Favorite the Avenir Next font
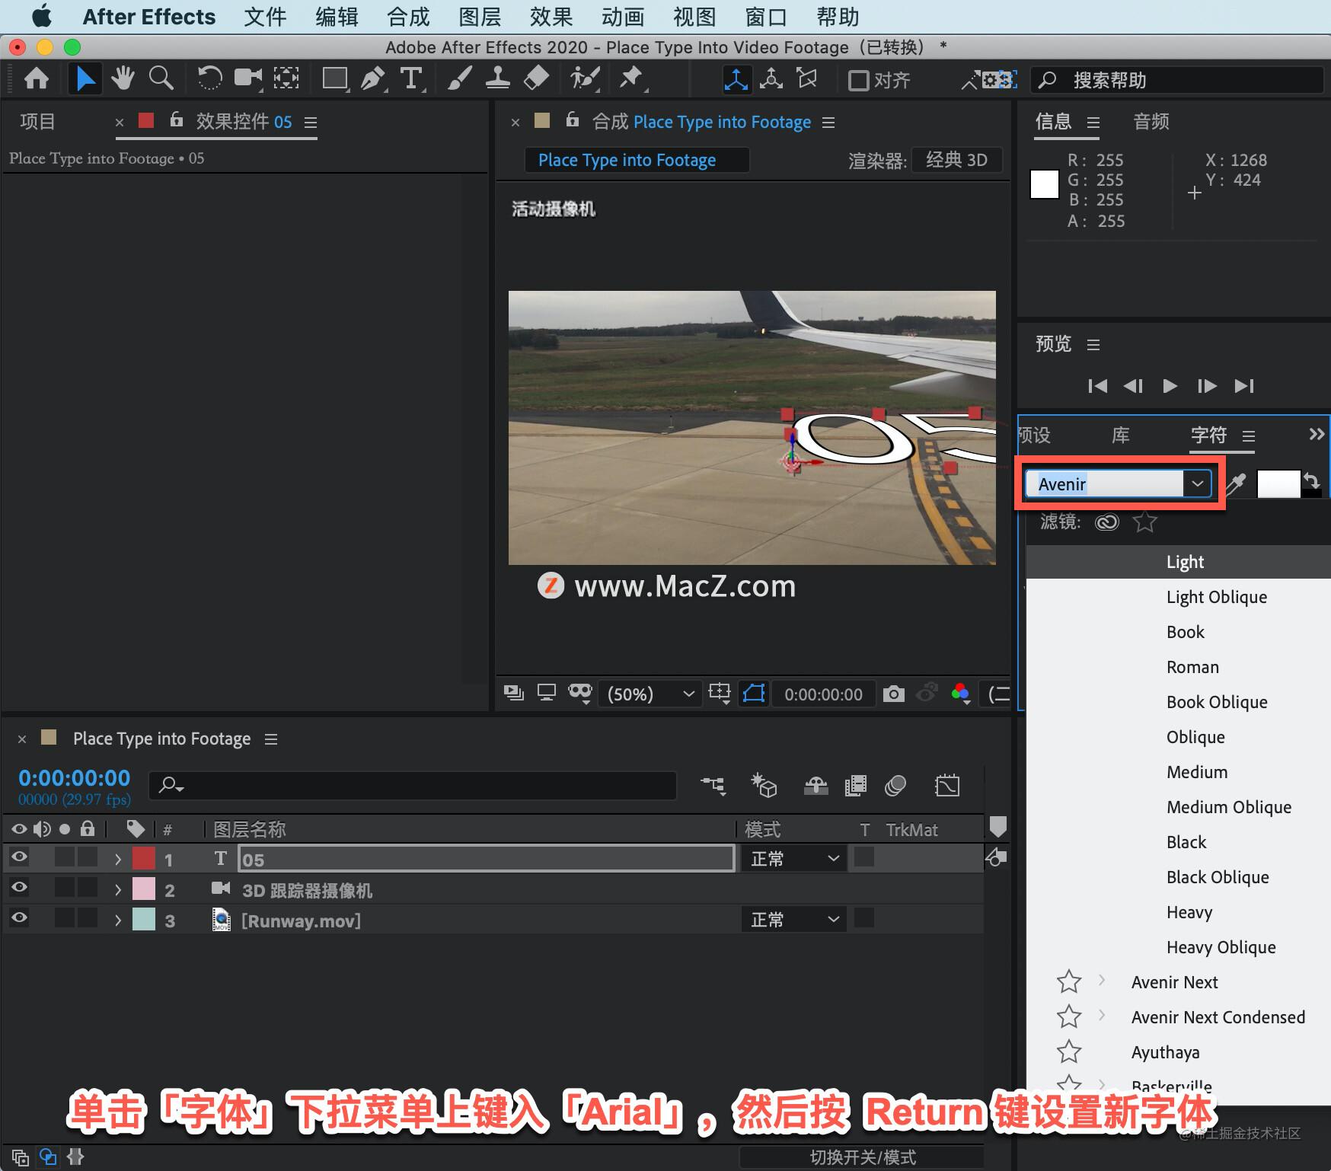Screen dimensions: 1331x1171 pyautogui.click(x=1069, y=981)
